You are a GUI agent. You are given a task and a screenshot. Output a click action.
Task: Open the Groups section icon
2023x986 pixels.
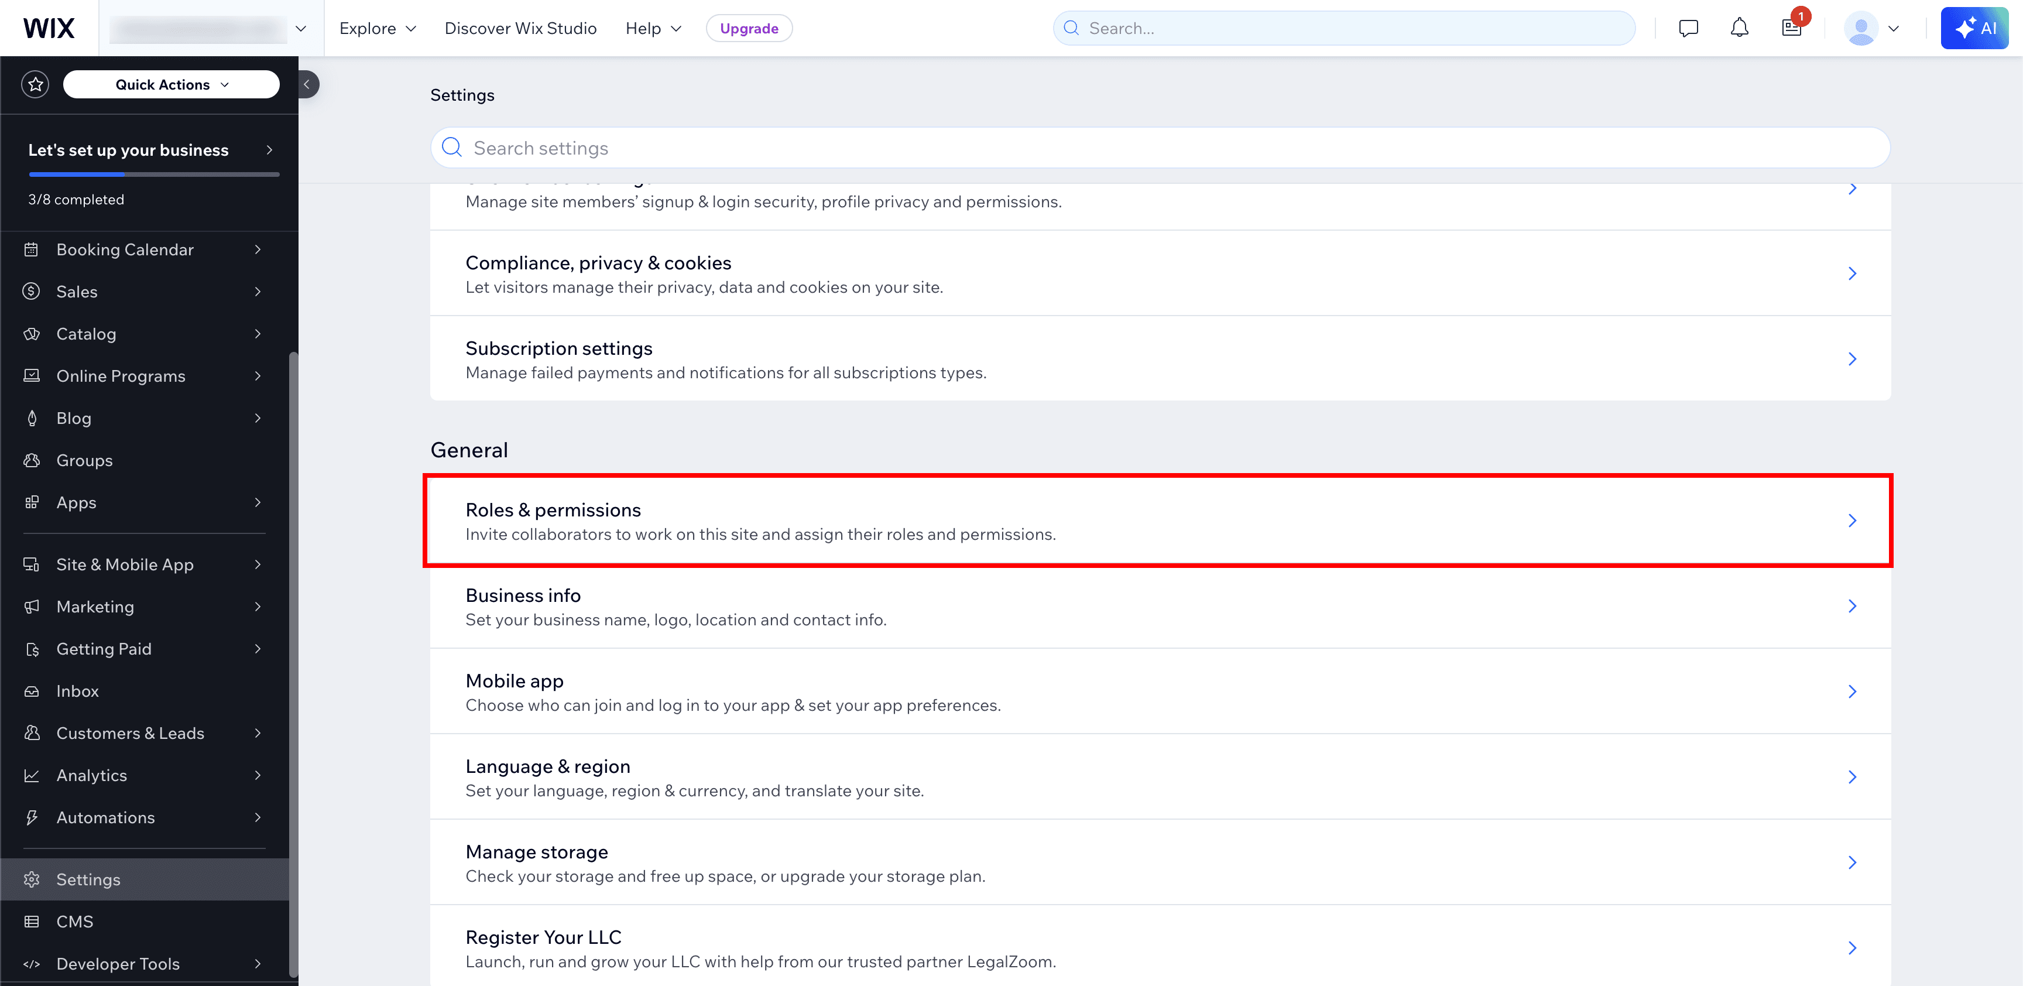point(32,460)
